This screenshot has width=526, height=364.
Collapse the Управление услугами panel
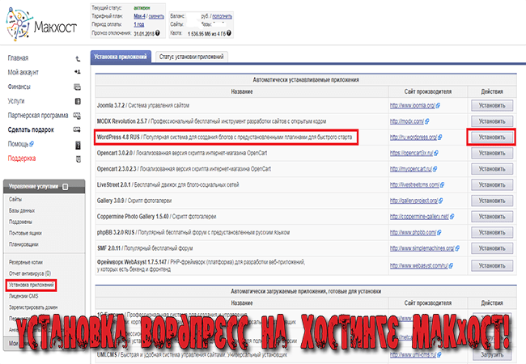(x=66, y=187)
